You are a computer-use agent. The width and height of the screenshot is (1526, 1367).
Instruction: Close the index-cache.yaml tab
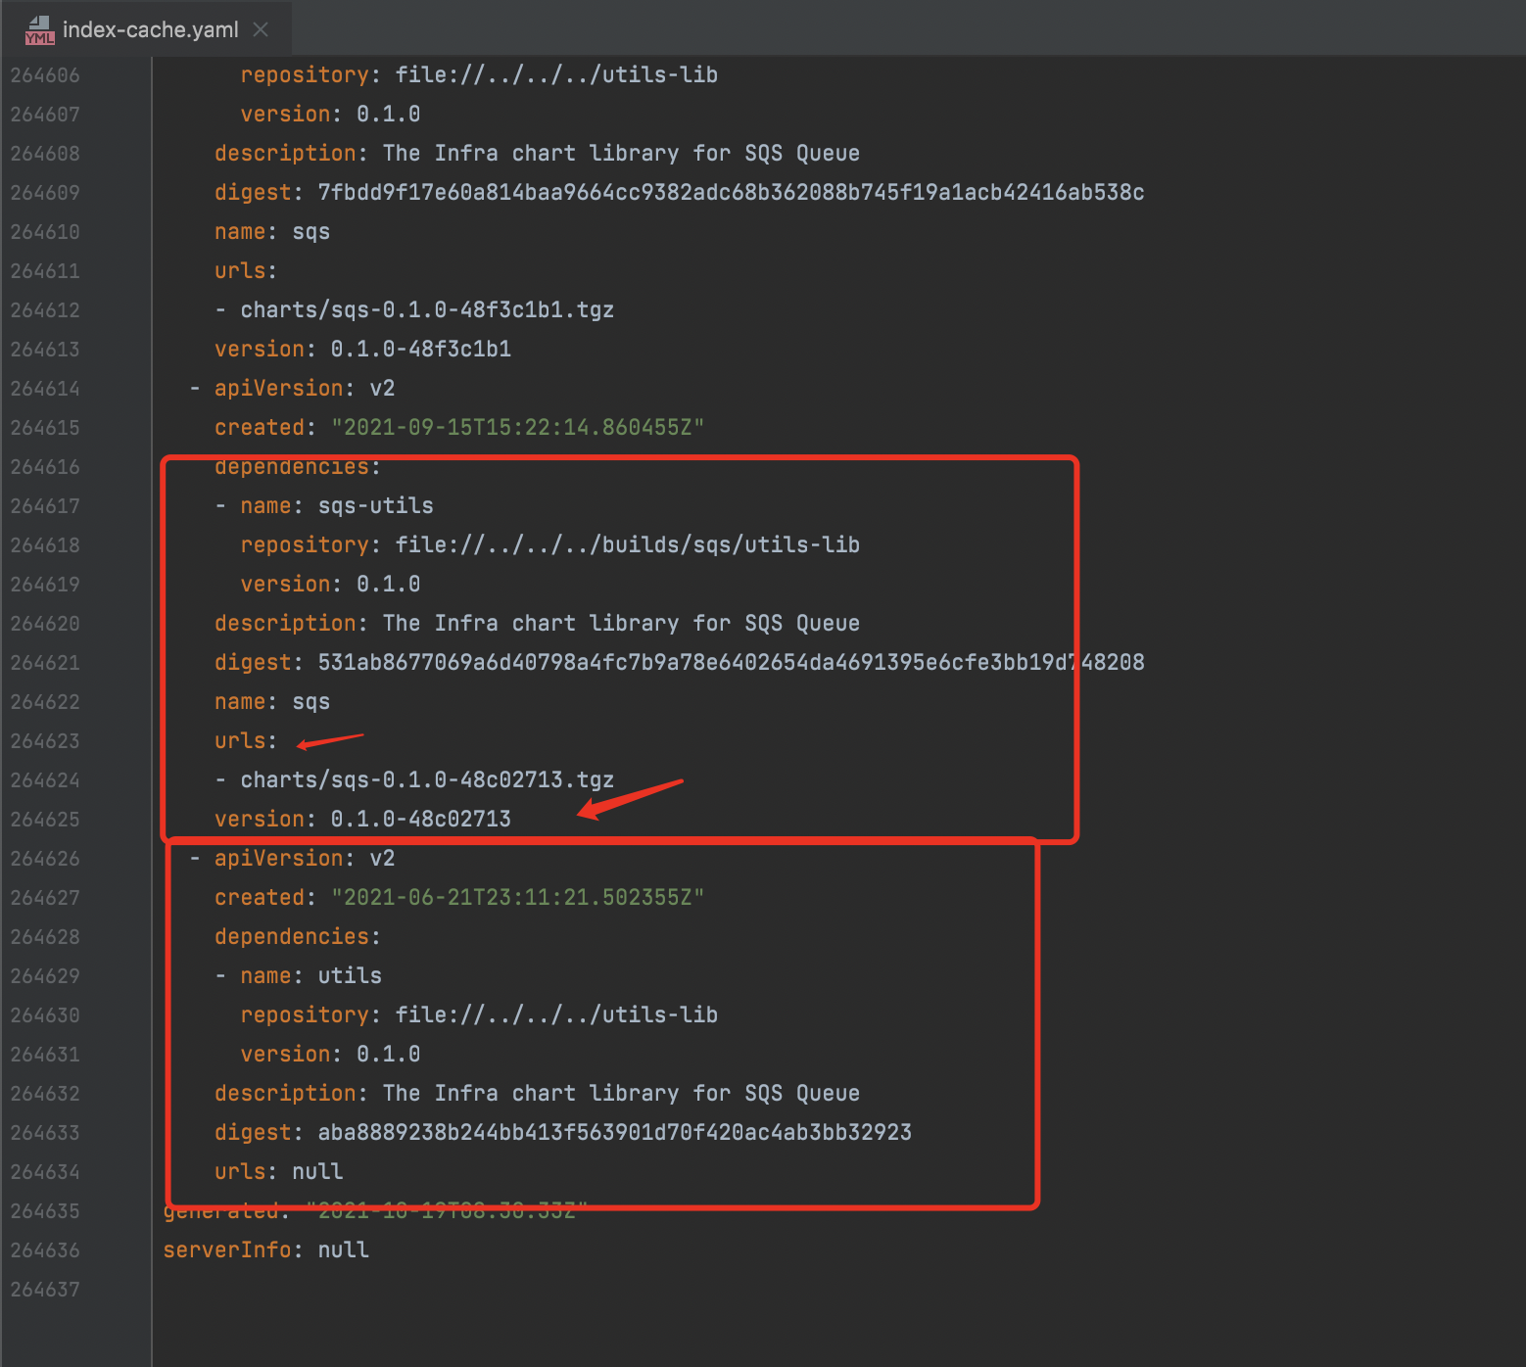[260, 28]
